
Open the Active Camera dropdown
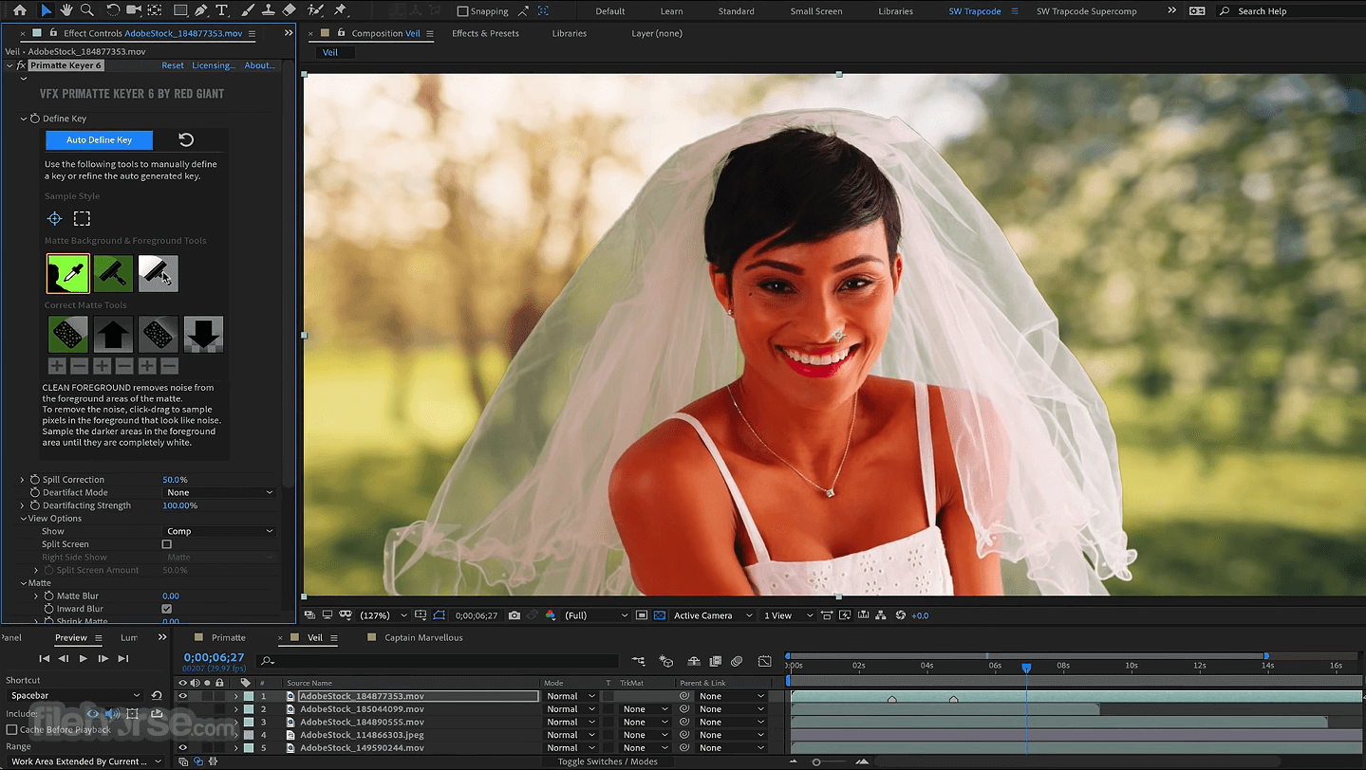(x=713, y=615)
